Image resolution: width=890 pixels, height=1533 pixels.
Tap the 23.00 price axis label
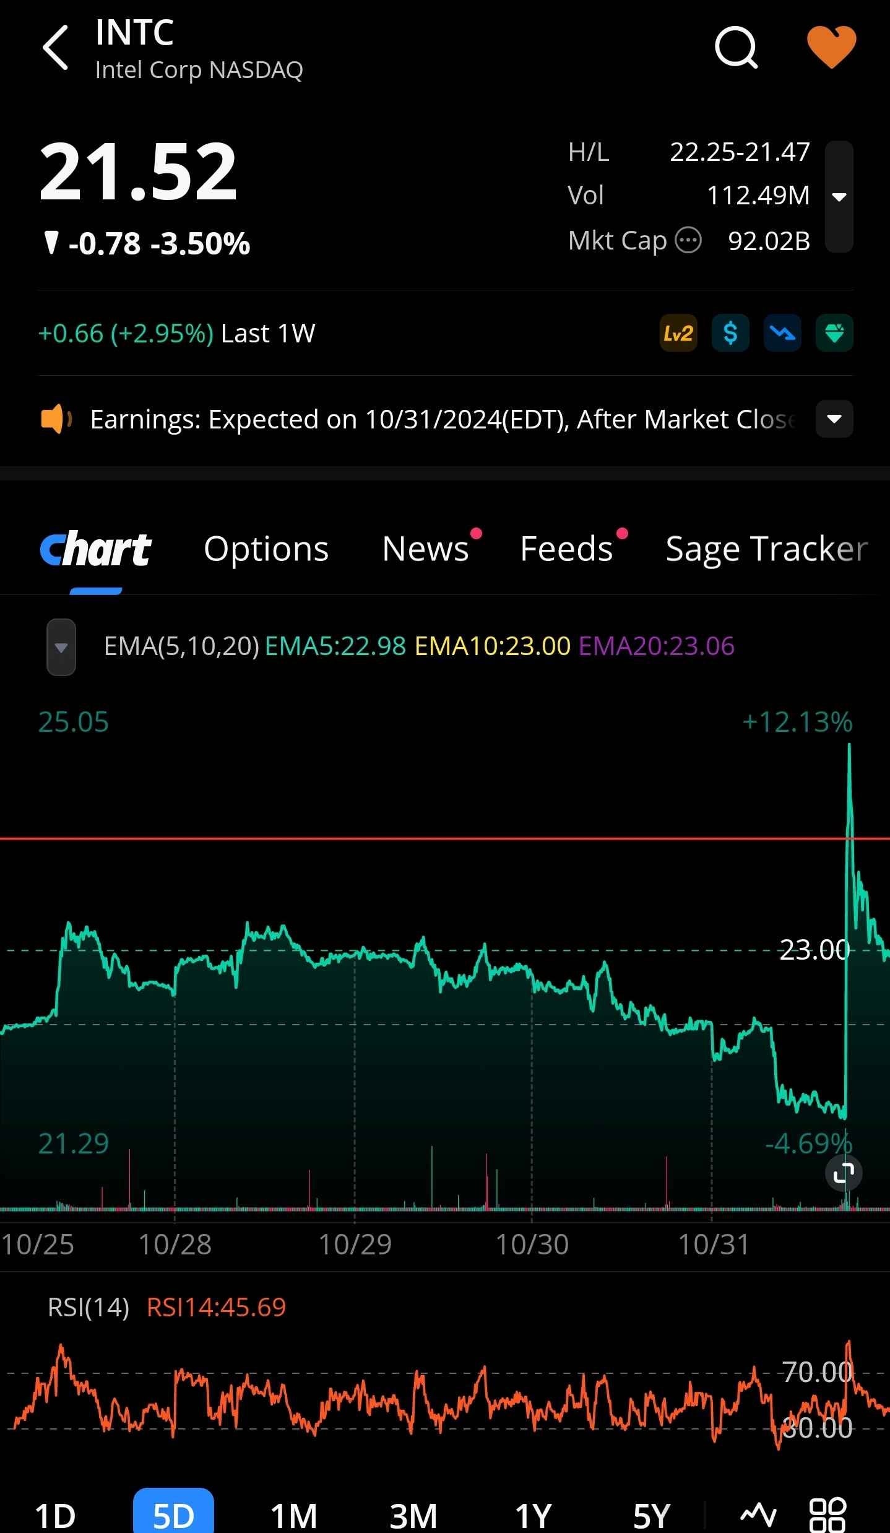point(814,950)
